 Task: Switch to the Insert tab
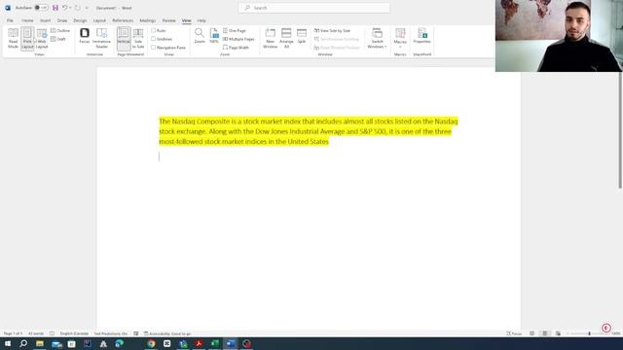click(45, 20)
